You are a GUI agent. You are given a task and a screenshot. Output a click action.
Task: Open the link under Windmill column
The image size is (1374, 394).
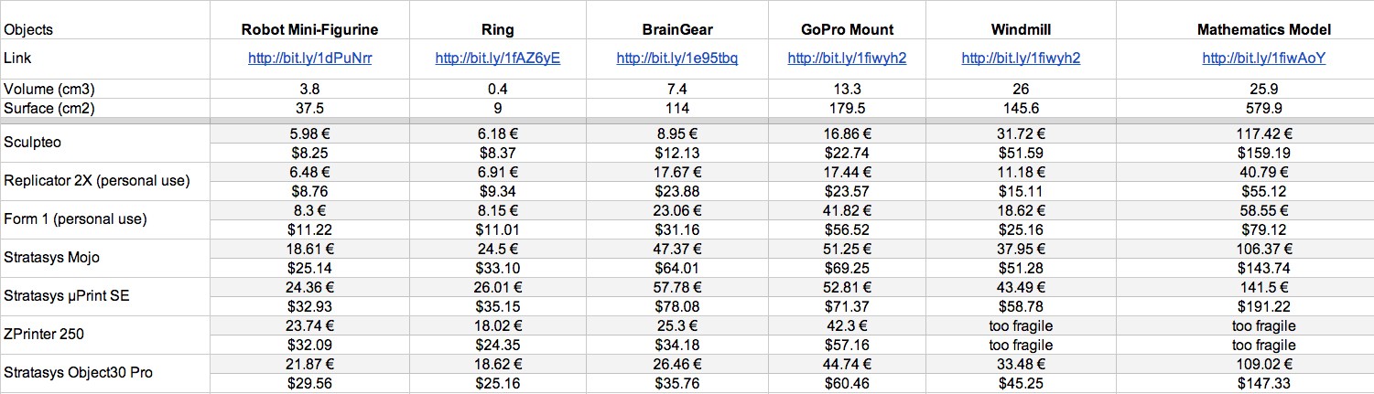pos(1021,59)
